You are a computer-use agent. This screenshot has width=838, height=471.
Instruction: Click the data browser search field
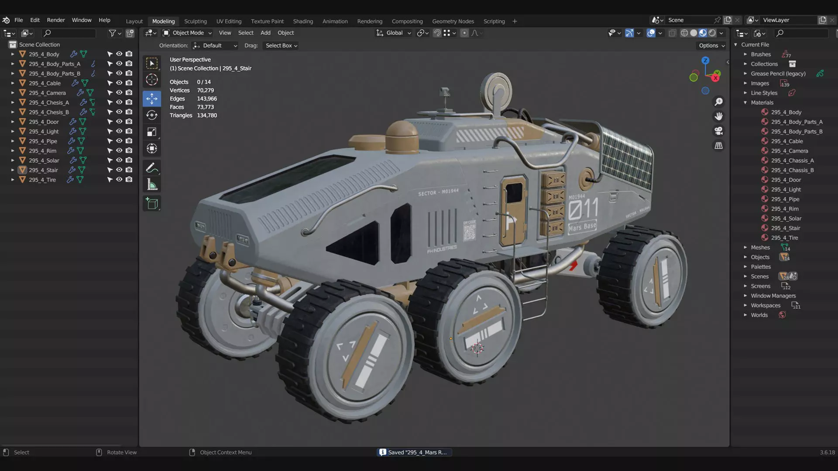pyautogui.click(x=801, y=33)
